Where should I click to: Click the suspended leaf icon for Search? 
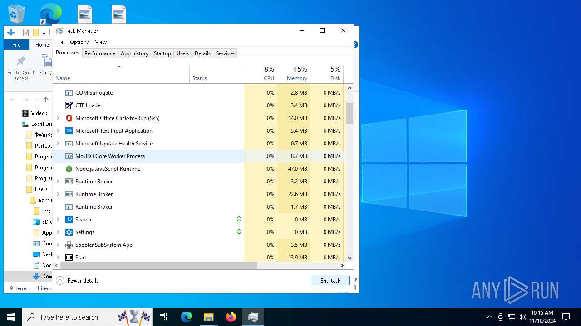(239, 220)
